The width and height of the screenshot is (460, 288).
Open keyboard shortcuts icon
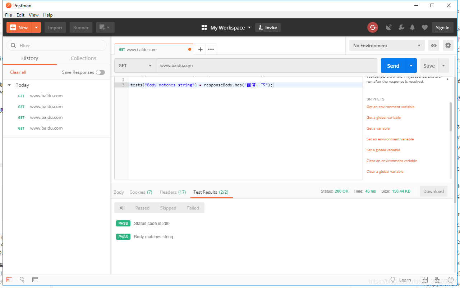pos(437,280)
